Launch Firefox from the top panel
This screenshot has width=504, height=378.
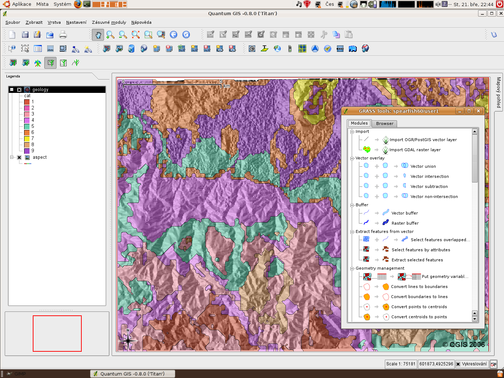pos(78,4)
